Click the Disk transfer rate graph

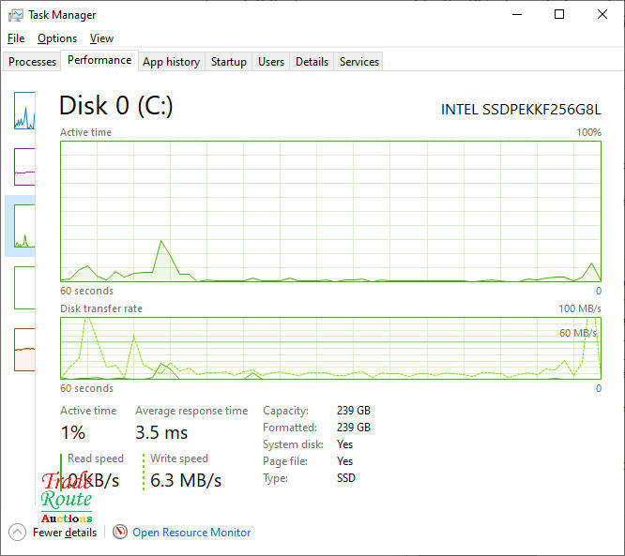(x=330, y=349)
